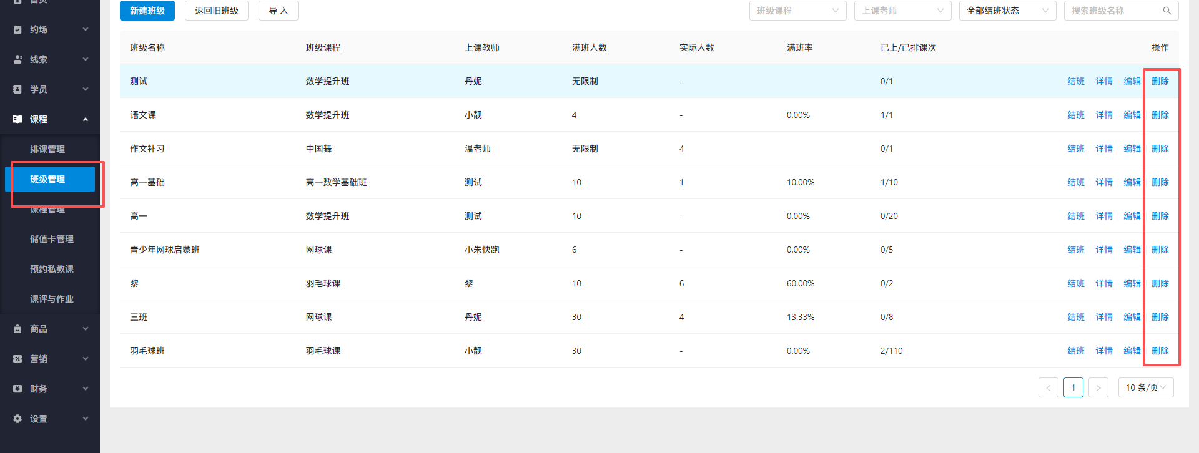Collapse the 课程 sidebar menu chevron
Viewport: 1199px width, 453px height.
(86, 119)
